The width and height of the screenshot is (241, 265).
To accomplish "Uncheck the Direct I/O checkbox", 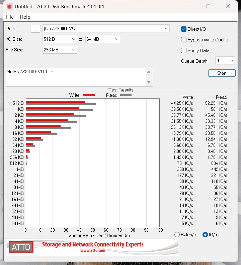I will coord(184,29).
